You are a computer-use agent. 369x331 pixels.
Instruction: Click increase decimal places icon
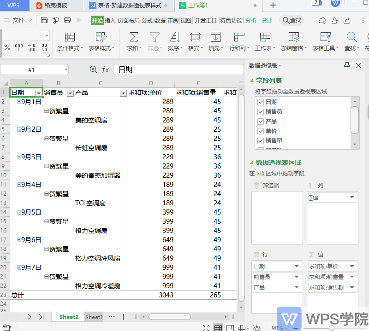point(31,47)
